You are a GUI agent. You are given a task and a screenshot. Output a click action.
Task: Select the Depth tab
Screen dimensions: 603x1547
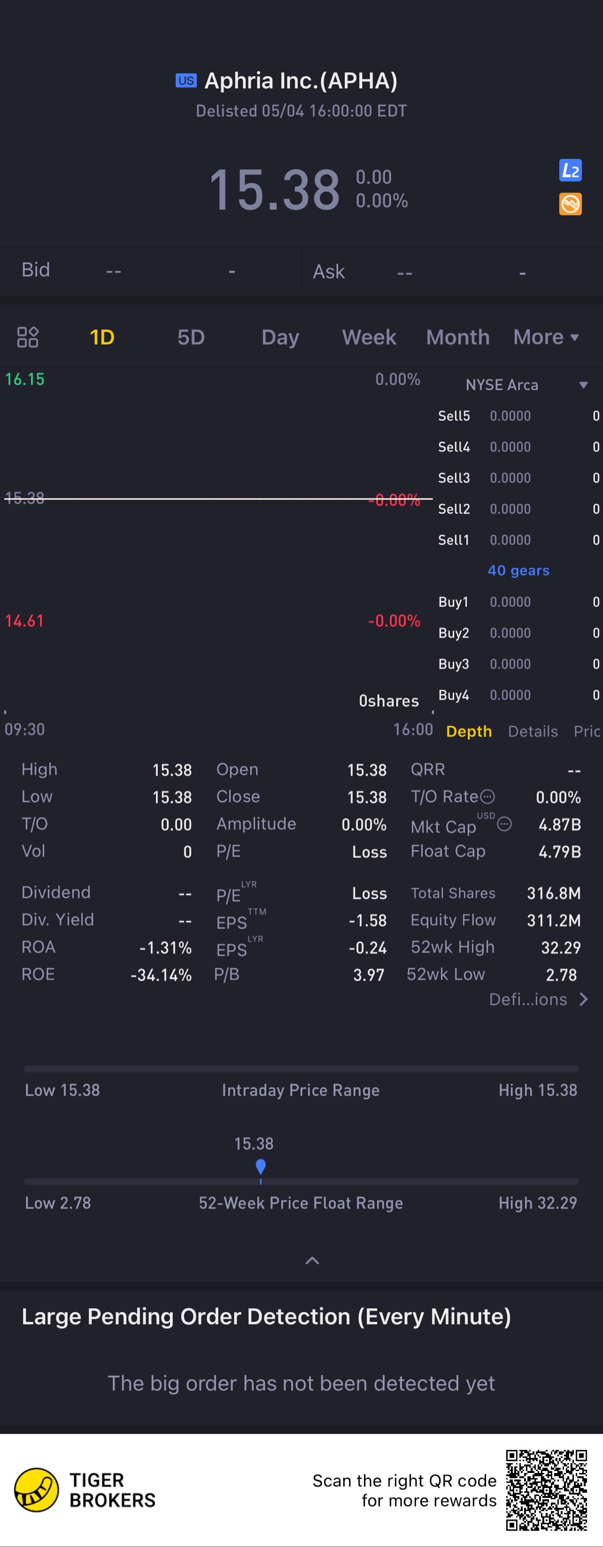pyautogui.click(x=468, y=731)
